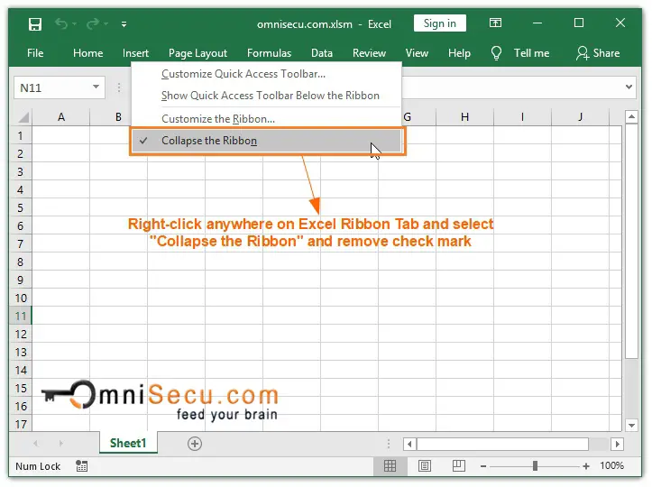
Task: Click the zoom out minus button
Action: 483,466
